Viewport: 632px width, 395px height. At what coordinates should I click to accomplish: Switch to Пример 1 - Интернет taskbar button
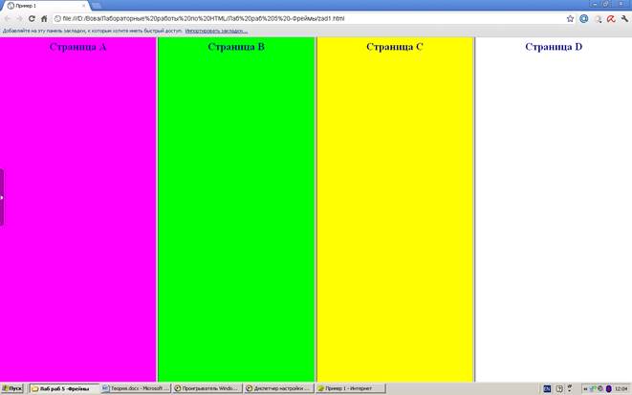point(350,388)
